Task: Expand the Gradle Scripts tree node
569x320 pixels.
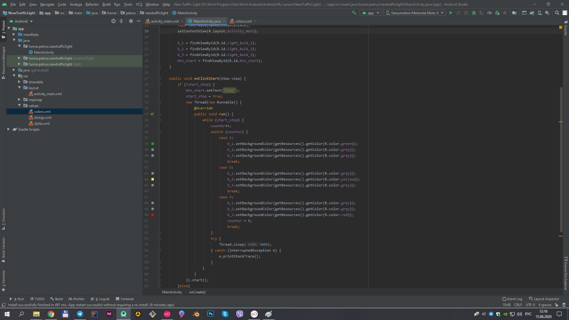Action: point(8,129)
